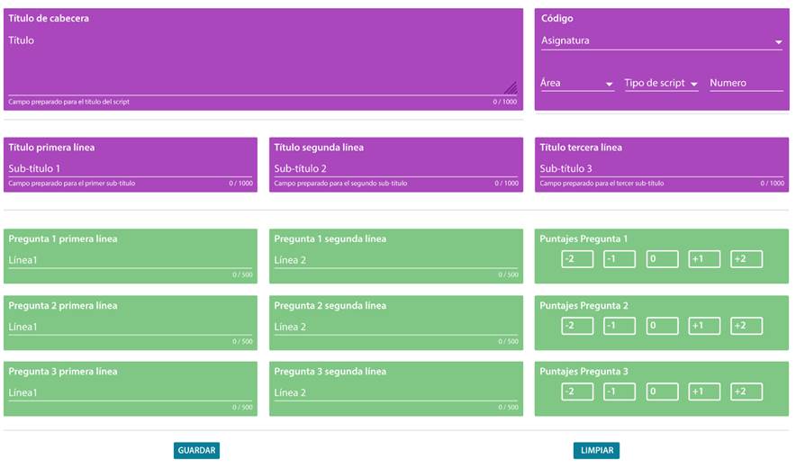Focus the Sub-título 2 field
The height and width of the screenshot is (468, 796).
pos(395,168)
